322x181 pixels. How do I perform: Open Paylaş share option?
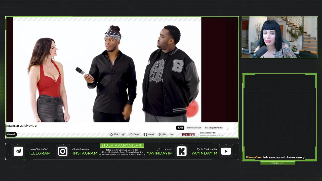coord(134,134)
